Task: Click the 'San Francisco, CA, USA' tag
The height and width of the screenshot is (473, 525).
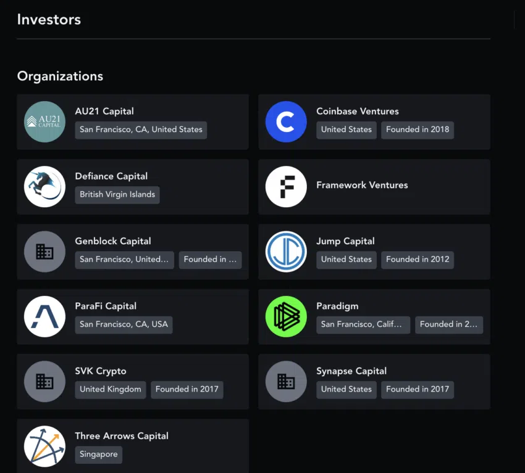Action: click(124, 324)
